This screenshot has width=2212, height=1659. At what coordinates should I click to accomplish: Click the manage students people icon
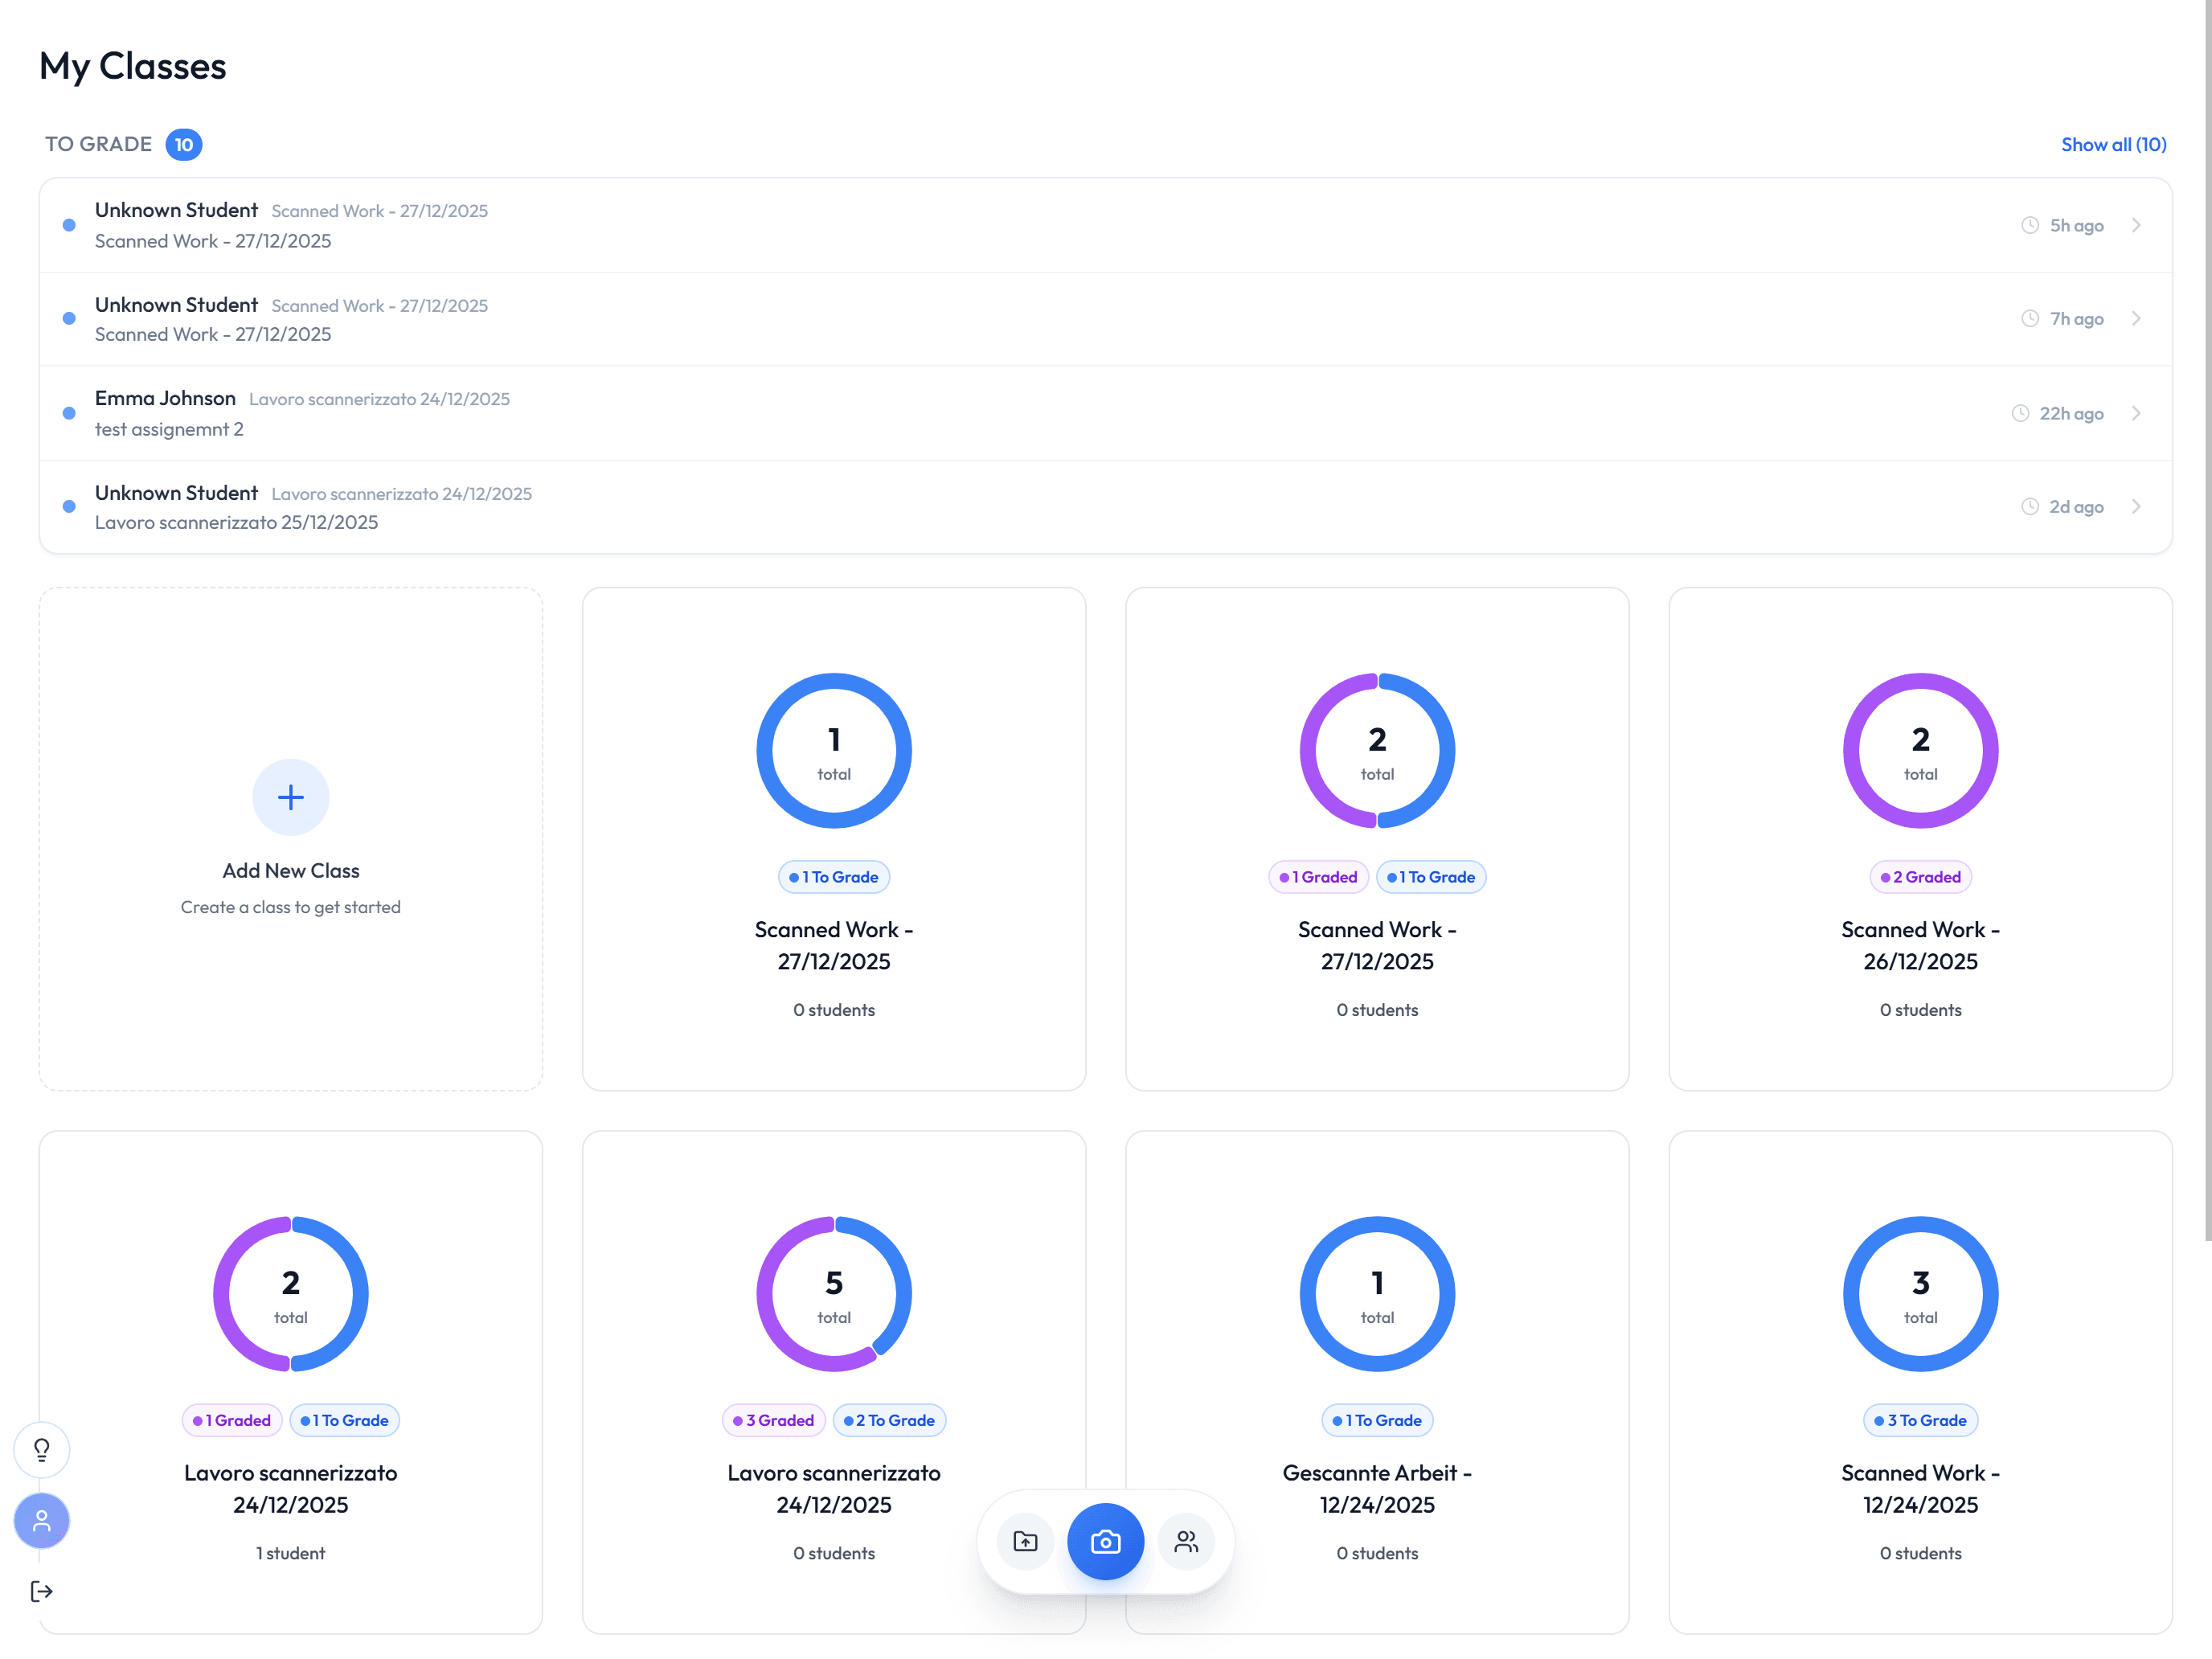(x=1186, y=1541)
